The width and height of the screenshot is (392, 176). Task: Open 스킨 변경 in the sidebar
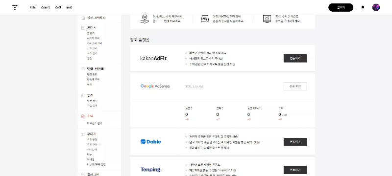[x=92, y=139]
